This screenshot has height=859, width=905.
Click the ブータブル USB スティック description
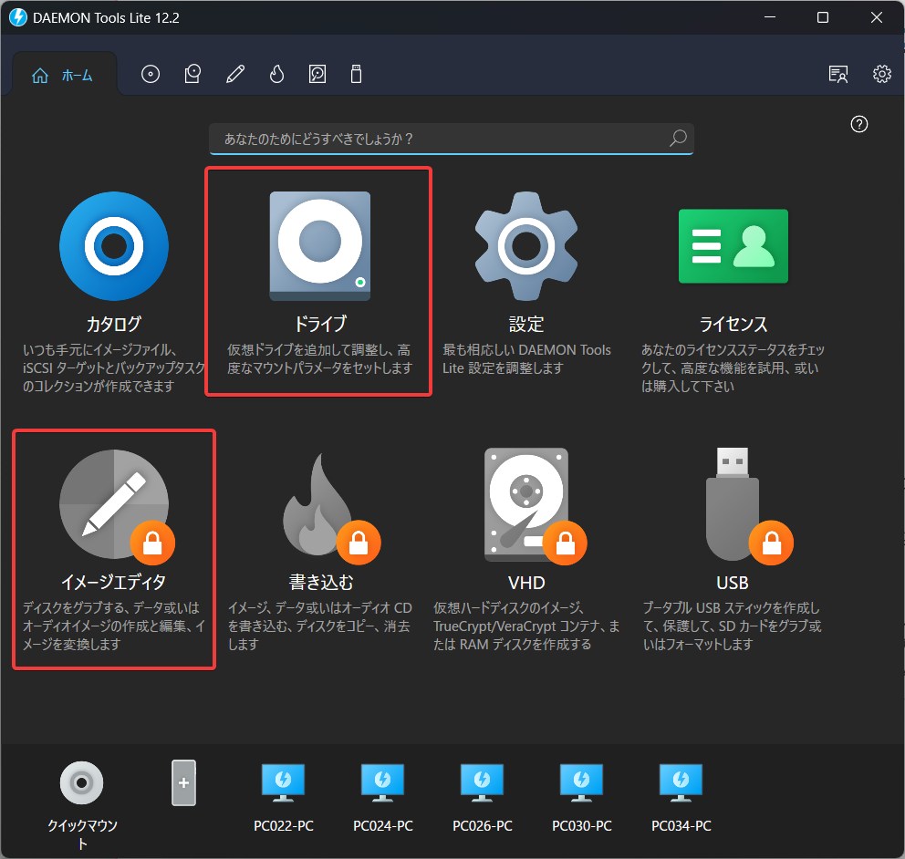click(732, 626)
